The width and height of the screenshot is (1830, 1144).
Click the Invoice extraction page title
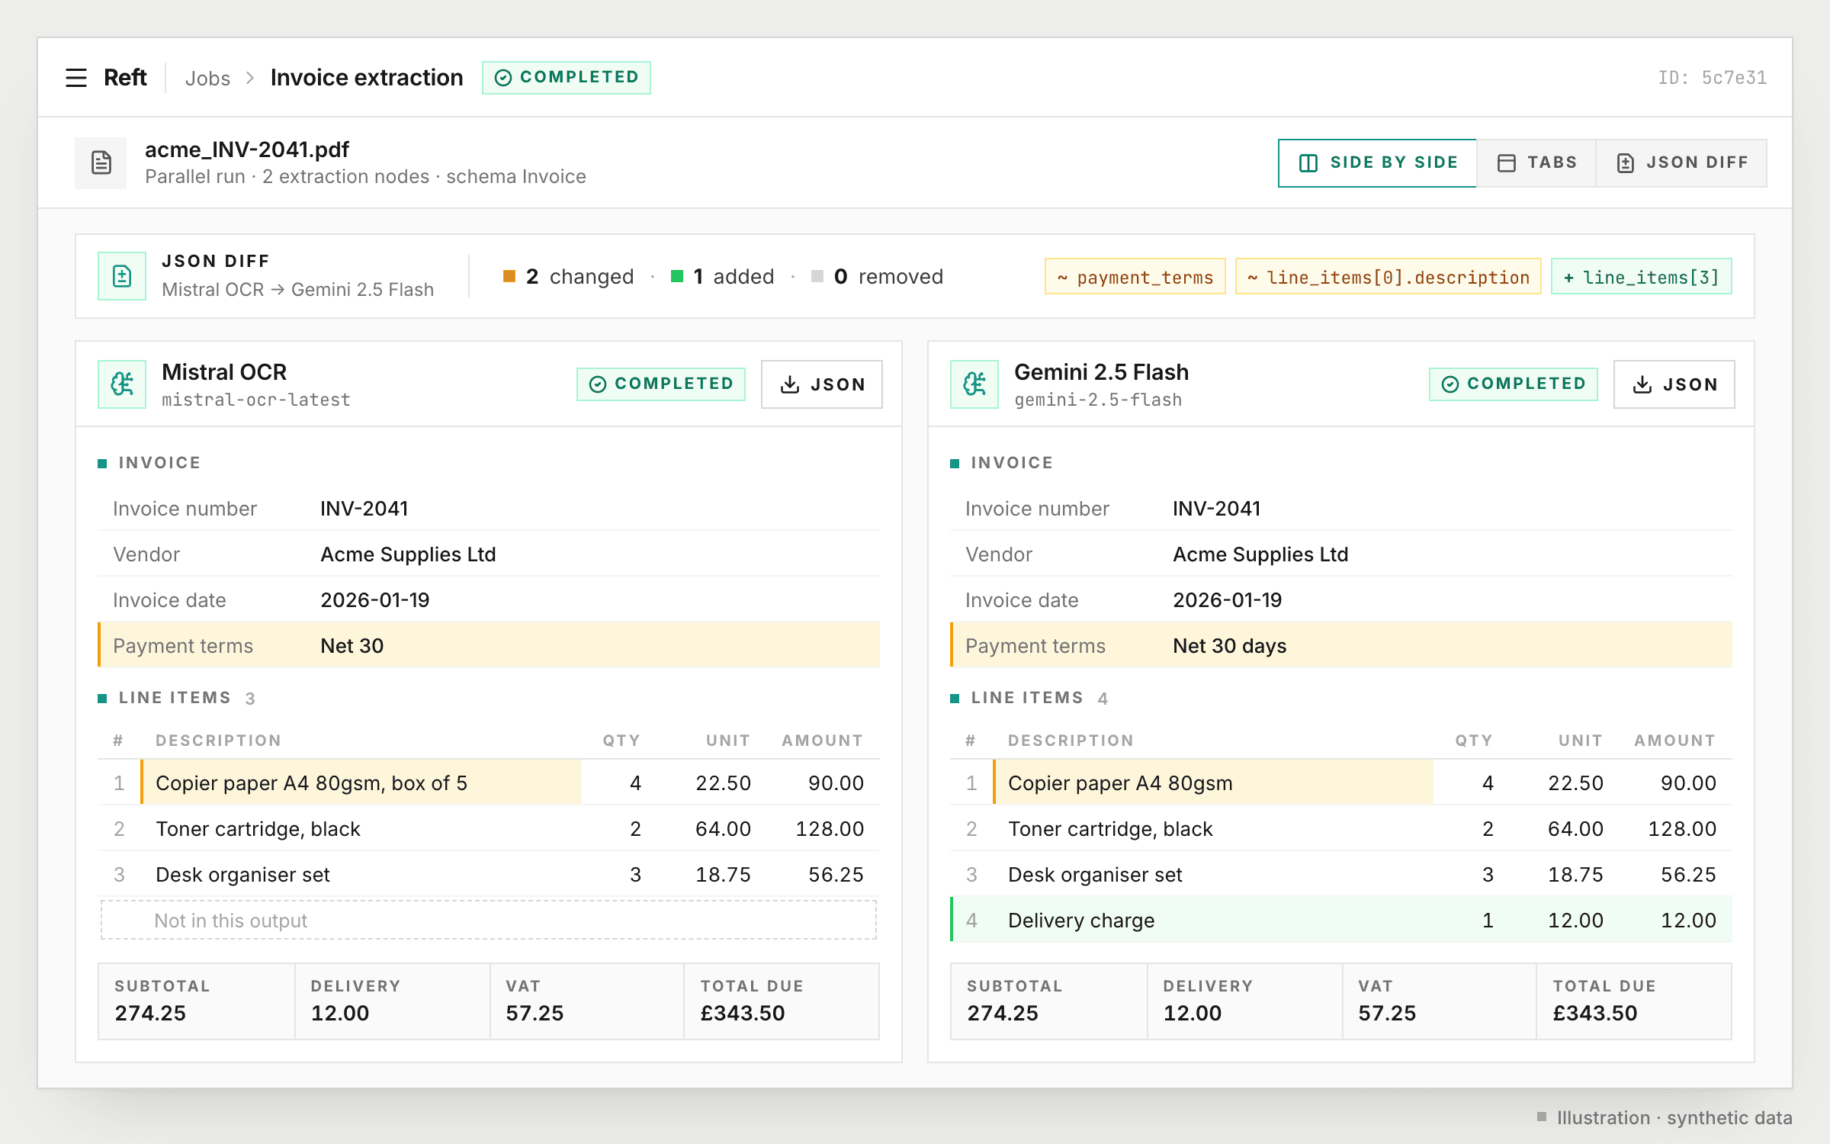coord(367,78)
